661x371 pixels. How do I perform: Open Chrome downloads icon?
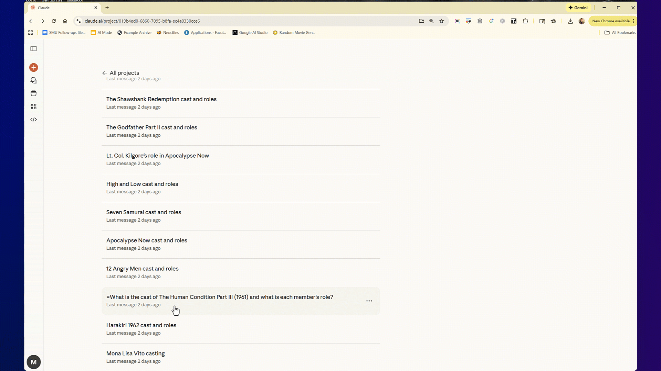click(x=570, y=21)
